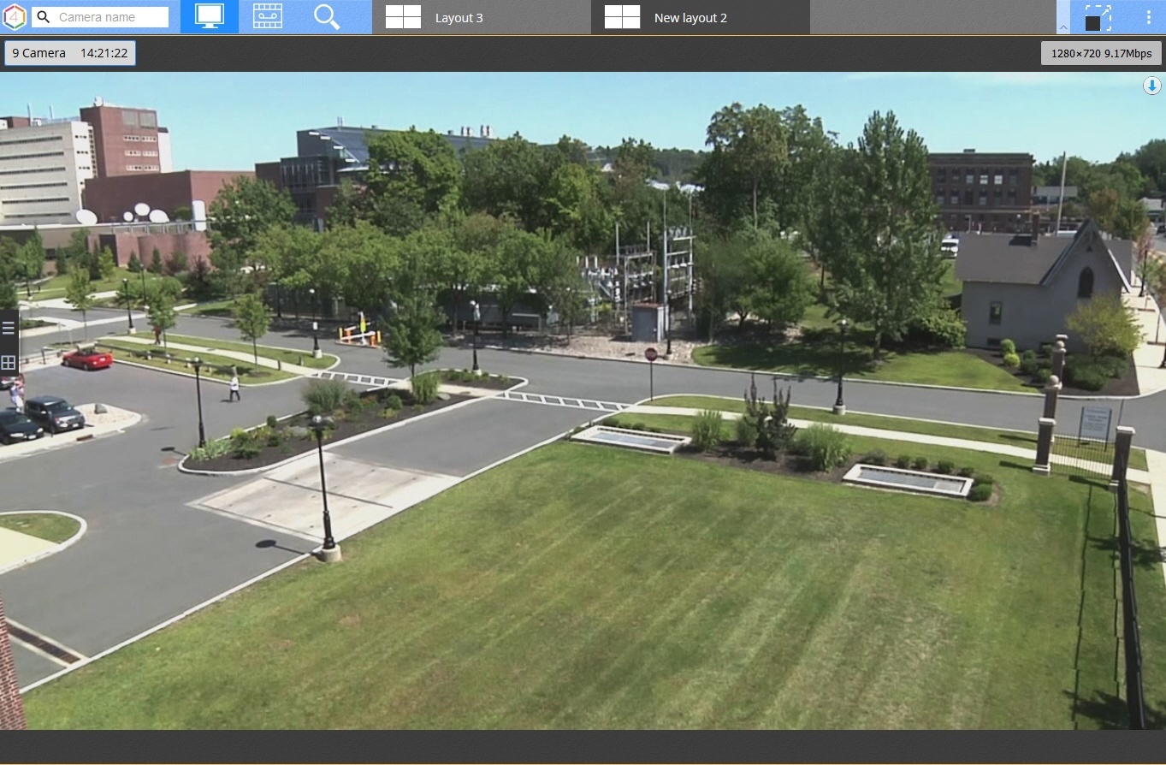1166x765 pixels.
Task: Open the three-dot options menu
Action: (x=1148, y=18)
